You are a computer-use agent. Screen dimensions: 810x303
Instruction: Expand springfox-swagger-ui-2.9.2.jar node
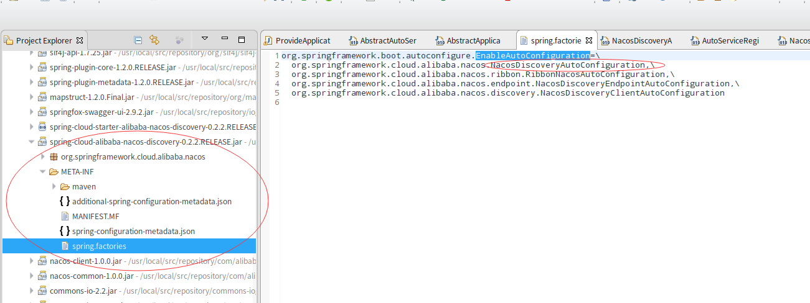click(32, 112)
